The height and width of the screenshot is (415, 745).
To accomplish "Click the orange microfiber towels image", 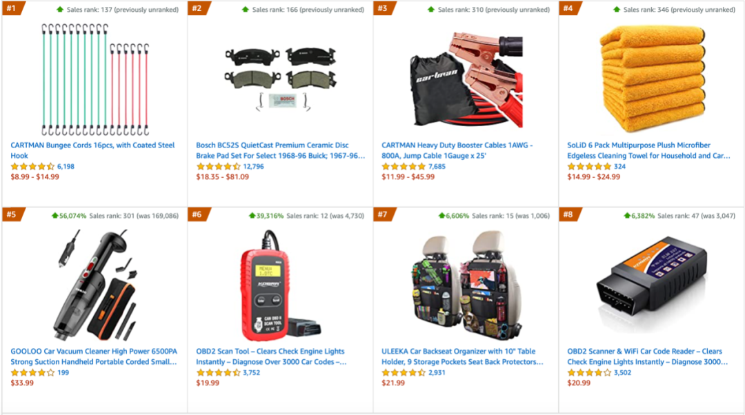I will coord(652,79).
